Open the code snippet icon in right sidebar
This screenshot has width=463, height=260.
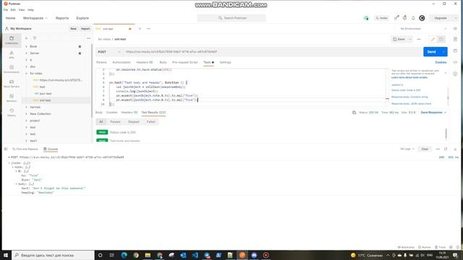tap(455, 62)
